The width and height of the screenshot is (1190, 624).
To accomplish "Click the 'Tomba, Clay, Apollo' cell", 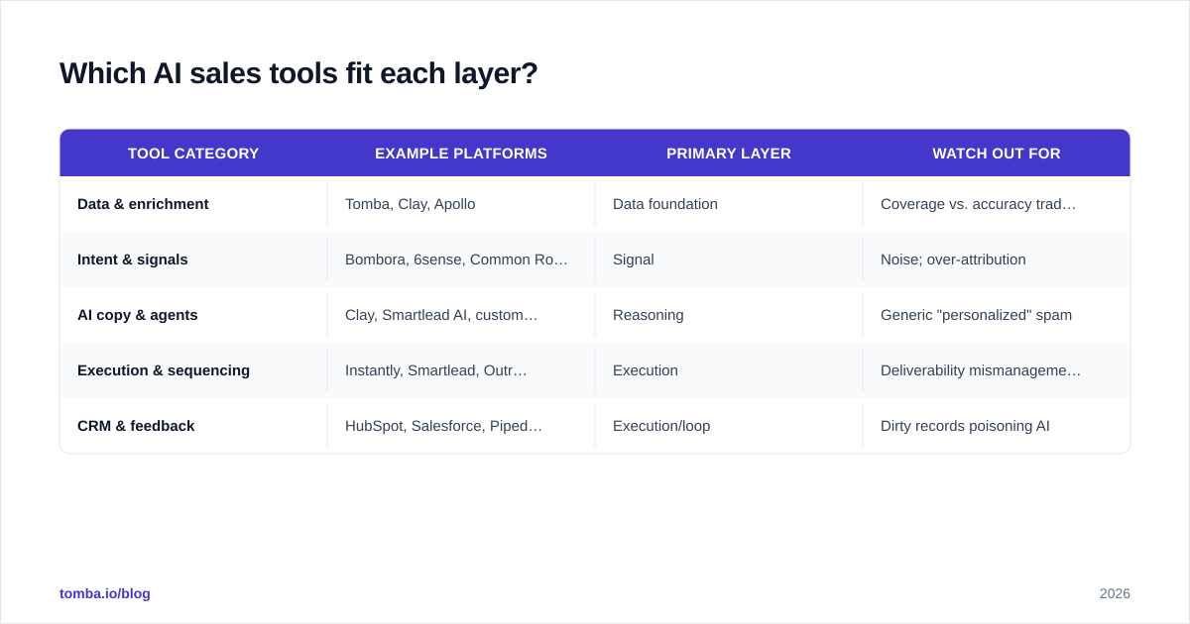I will tap(411, 204).
